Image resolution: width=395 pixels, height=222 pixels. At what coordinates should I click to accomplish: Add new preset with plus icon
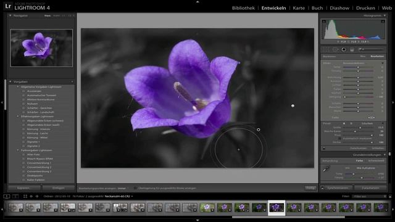click(x=72, y=81)
